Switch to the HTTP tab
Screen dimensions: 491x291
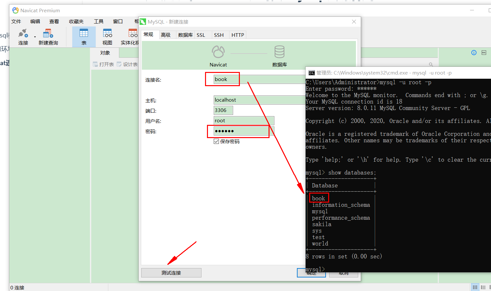[238, 35]
